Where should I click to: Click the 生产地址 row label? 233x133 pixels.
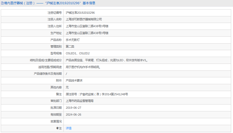pyautogui.click(x=56, y=33)
